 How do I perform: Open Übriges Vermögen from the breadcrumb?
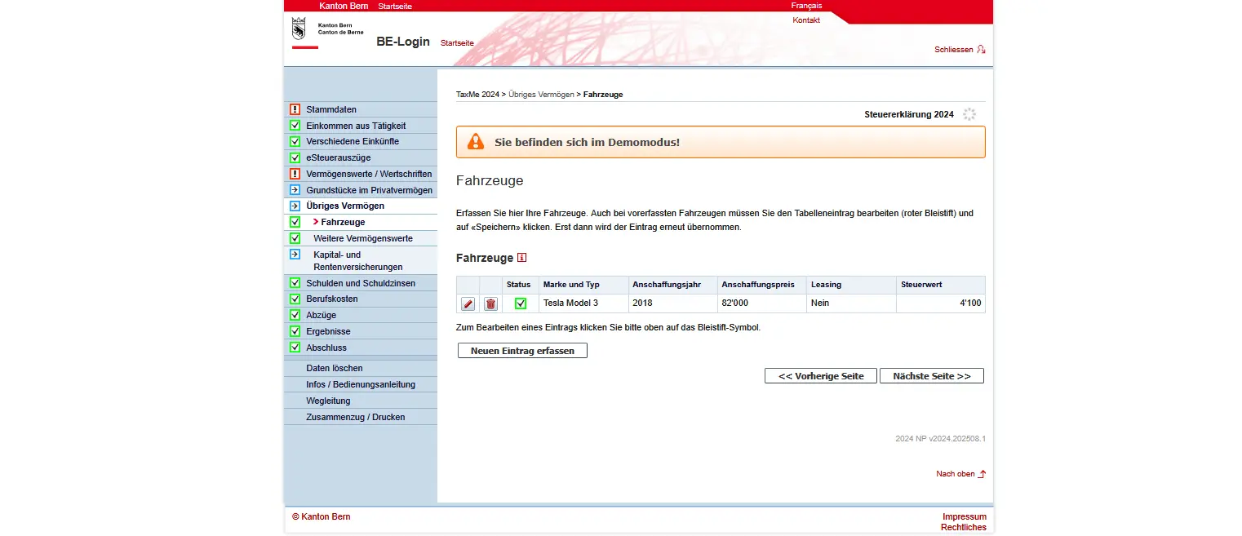point(540,94)
